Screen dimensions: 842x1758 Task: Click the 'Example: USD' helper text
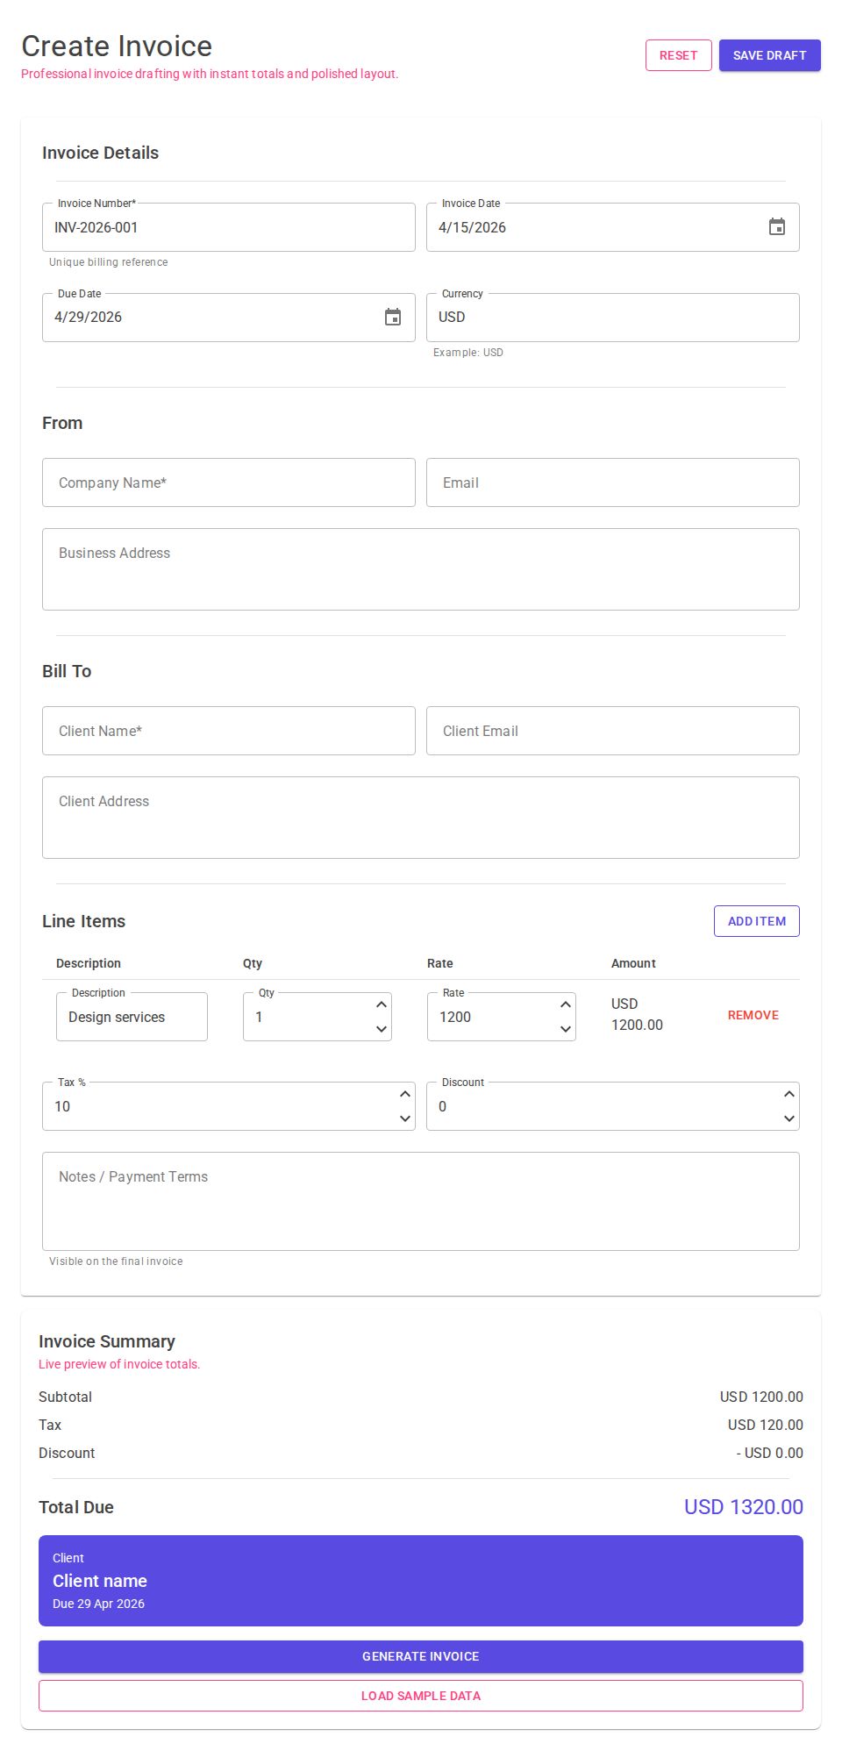coord(468,353)
